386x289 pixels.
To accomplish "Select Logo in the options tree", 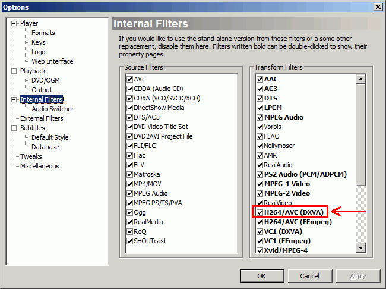I will (x=39, y=52).
